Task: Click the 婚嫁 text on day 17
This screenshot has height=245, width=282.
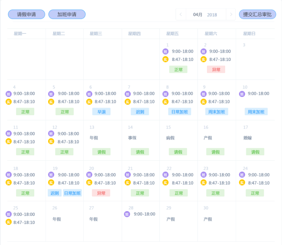Action: tap(248, 138)
